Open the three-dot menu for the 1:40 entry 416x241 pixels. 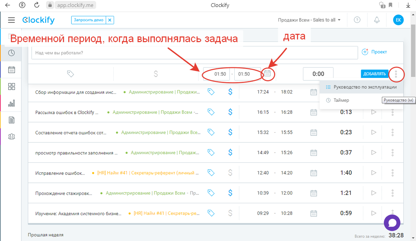(392, 172)
